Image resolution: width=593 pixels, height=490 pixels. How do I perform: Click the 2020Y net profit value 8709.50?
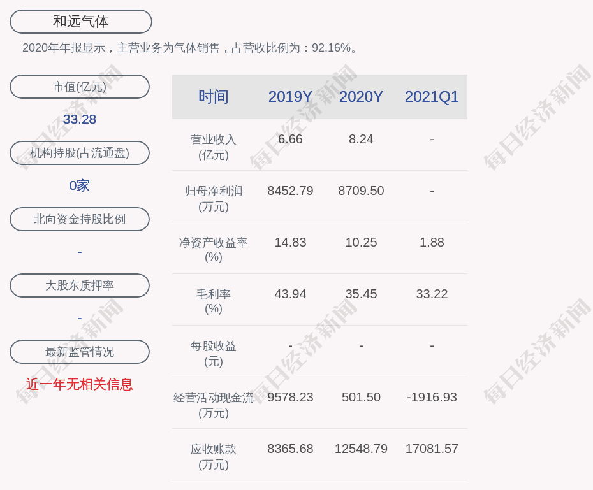[x=361, y=191]
